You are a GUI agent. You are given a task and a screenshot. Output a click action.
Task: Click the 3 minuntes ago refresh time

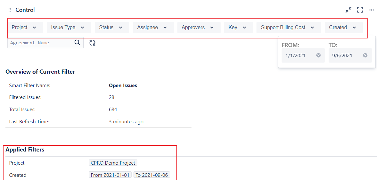click(126, 121)
